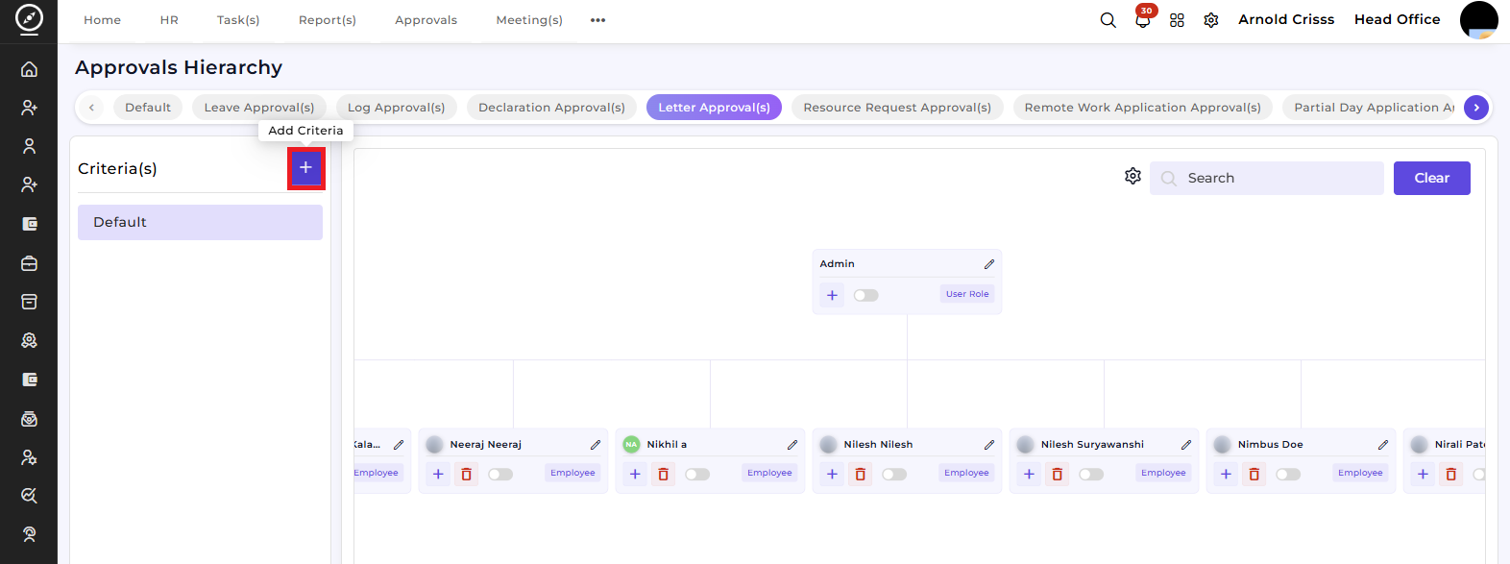
Task: Select the Letter Approval(s) tab
Action: click(x=714, y=108)
